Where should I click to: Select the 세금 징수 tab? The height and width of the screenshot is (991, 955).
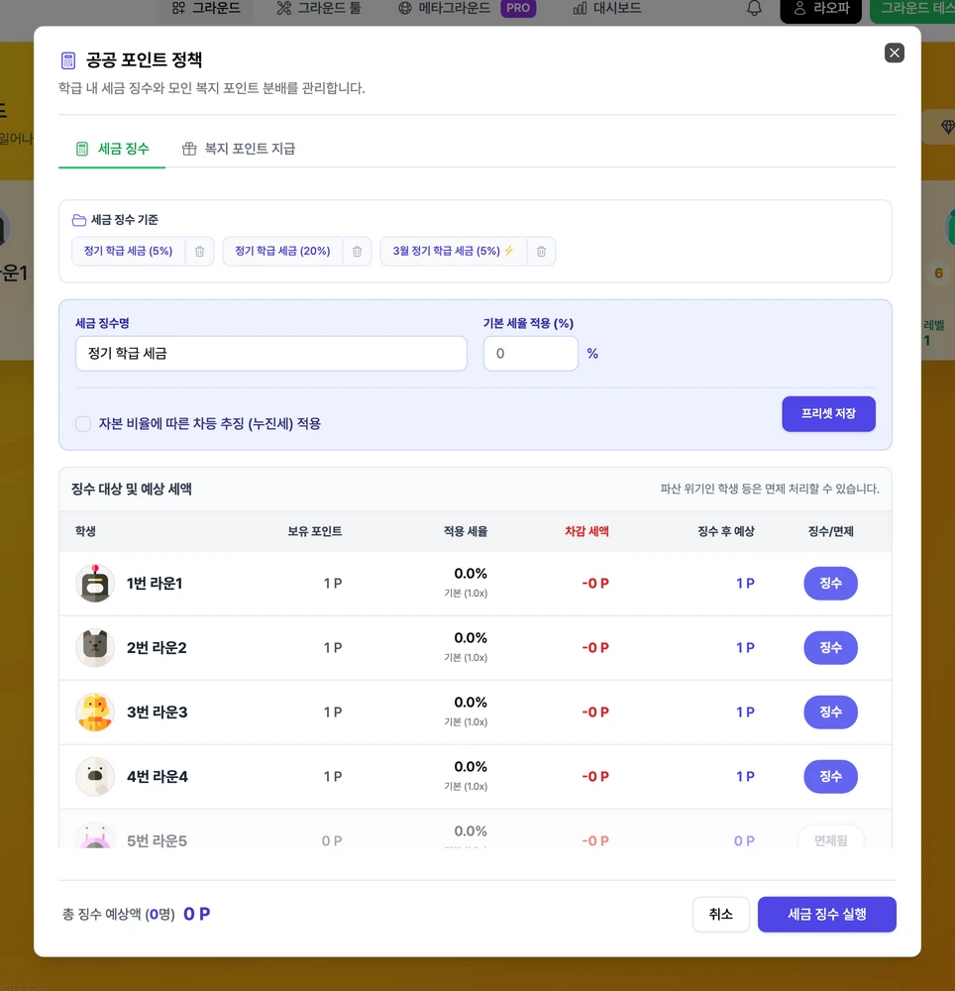(112, 149)
